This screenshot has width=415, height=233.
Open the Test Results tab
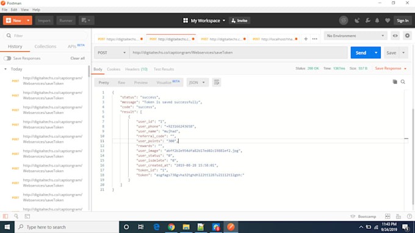pyautogui.click(x=164, y=69)
